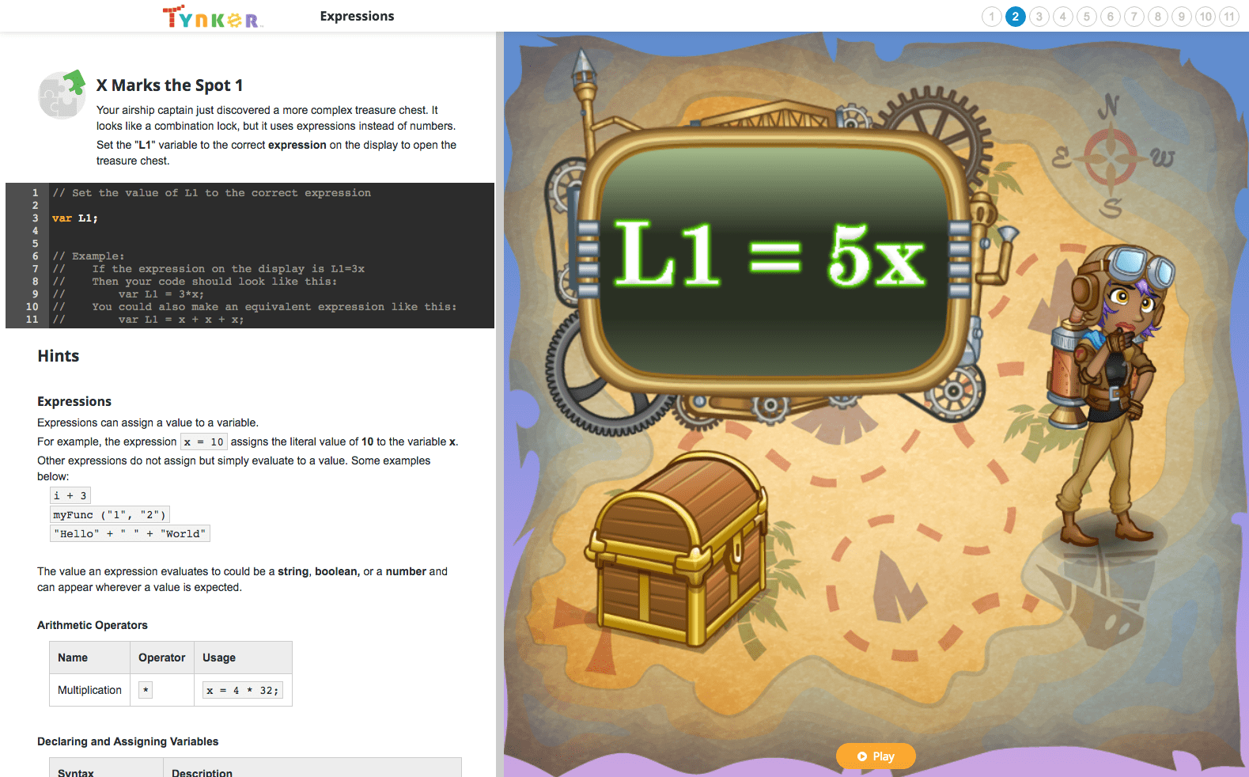Click the Expressions title in header

coord(357,17)
